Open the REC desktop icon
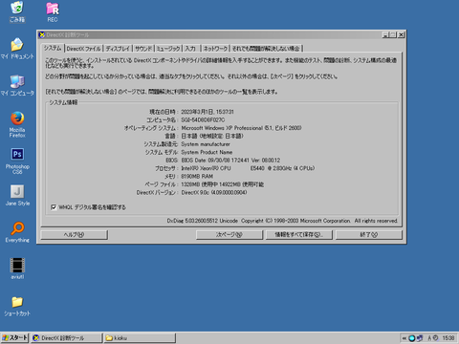 [53, 12]
